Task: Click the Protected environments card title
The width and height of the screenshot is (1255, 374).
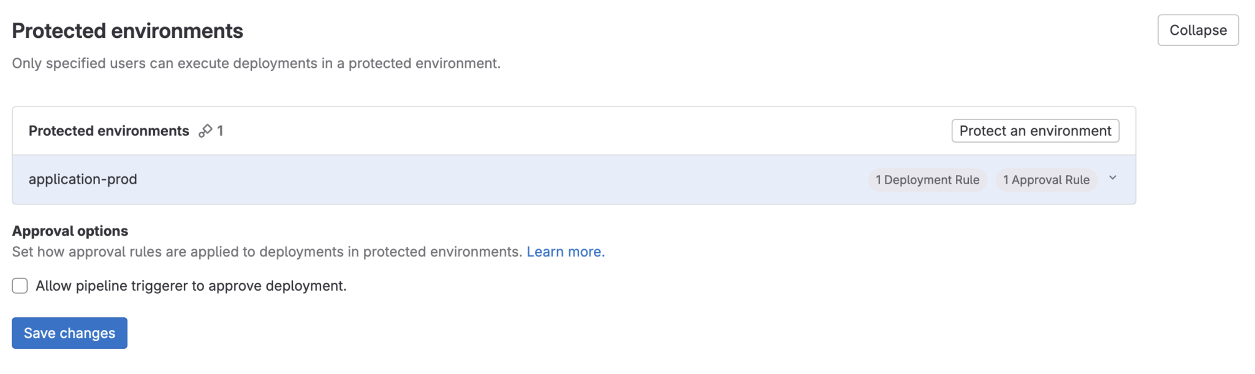Action: coord(108,131)
